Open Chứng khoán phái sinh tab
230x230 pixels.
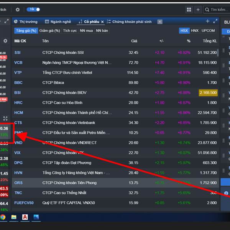click(x=129, y=22)
